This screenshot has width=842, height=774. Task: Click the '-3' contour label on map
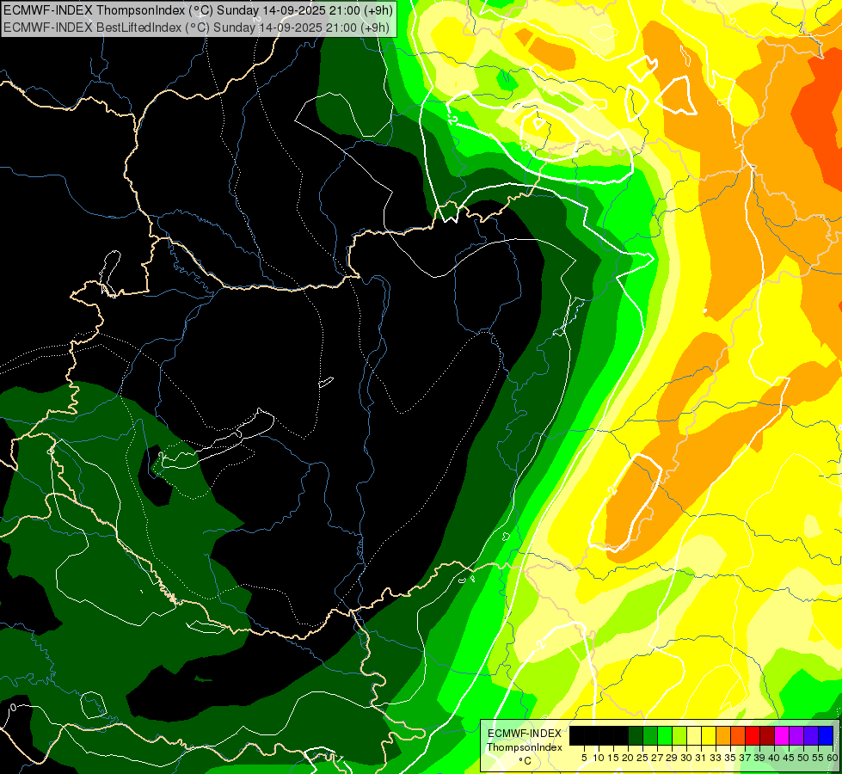tap(525, 146)
